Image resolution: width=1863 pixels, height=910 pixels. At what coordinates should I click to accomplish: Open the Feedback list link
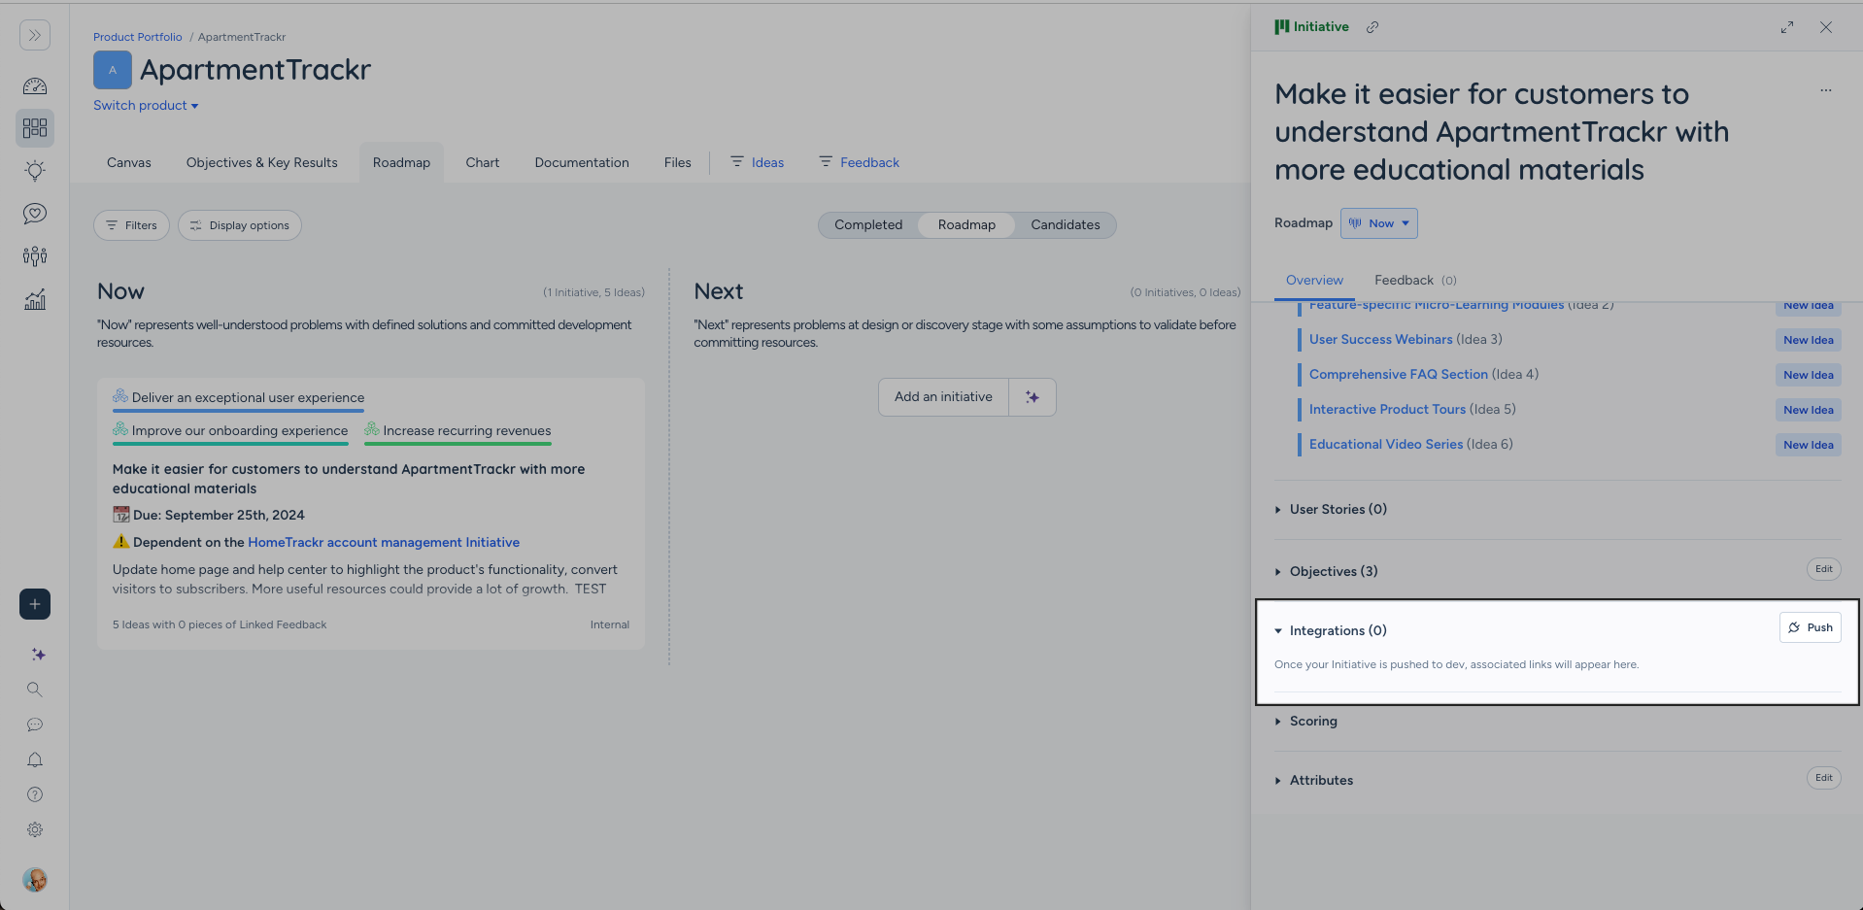coord(860,163)
